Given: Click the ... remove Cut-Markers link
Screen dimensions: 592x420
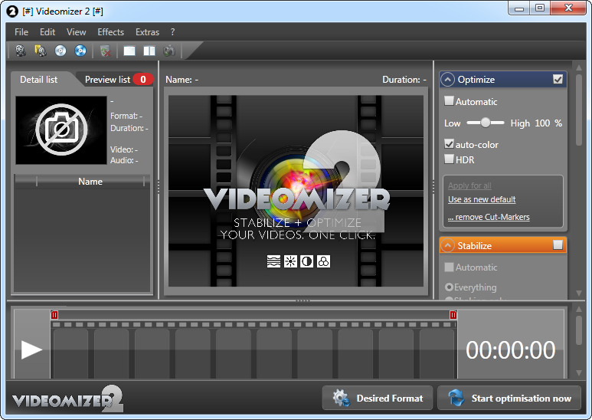Looking at the screenshot, I should [x=489, y=217].
